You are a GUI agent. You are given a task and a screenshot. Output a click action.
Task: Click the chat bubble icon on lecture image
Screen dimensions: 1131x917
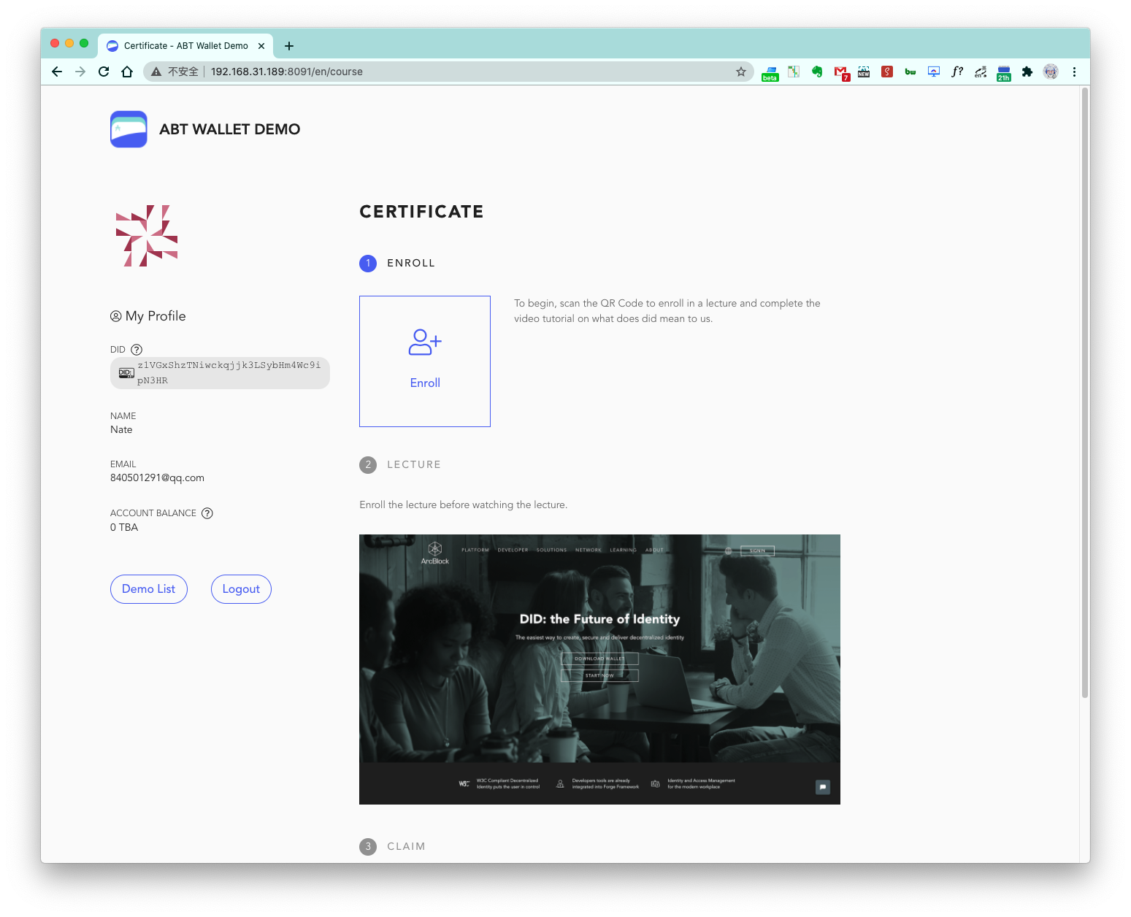pos(822,787)
